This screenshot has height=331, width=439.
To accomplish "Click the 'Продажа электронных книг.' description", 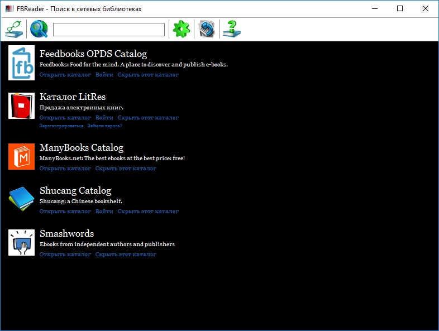I will coord(82,108).
